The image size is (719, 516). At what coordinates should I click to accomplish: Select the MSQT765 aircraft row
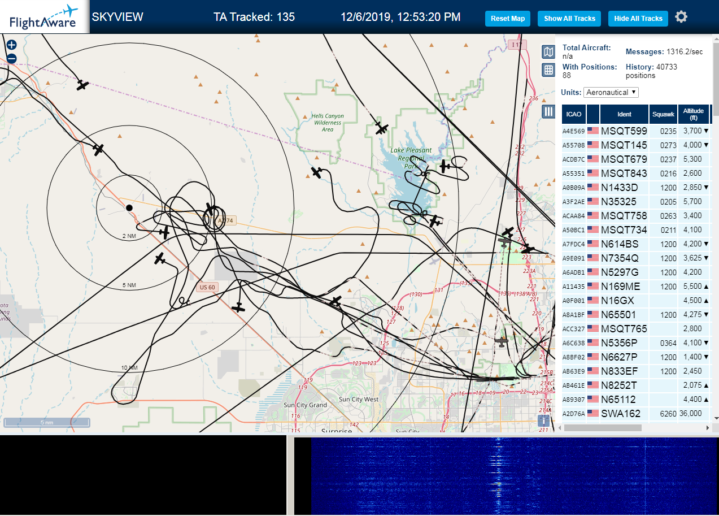pyautogui.click(x=635, y=329)
